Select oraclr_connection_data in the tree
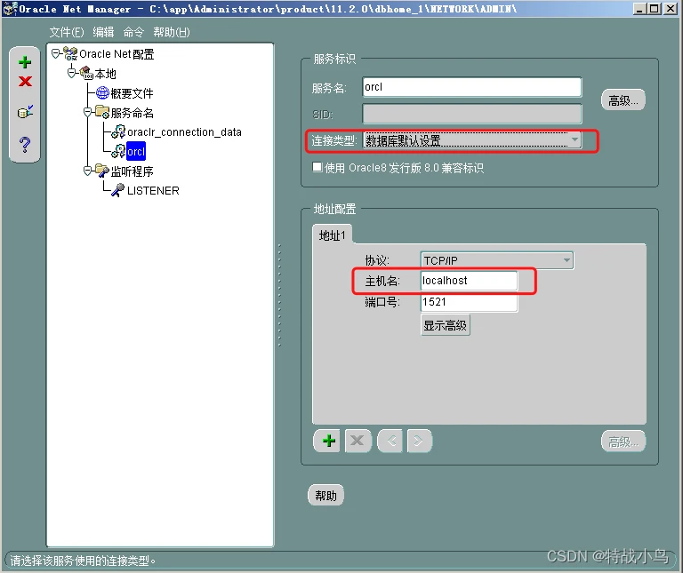Image resolution: width=683 pixels, height=573 pixels. (x=184, y=131)
